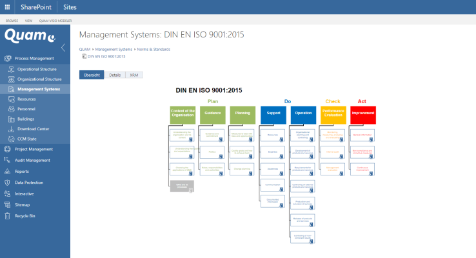
Task: Click the blue Support box in diagram
Action: [x=273, y=114]
